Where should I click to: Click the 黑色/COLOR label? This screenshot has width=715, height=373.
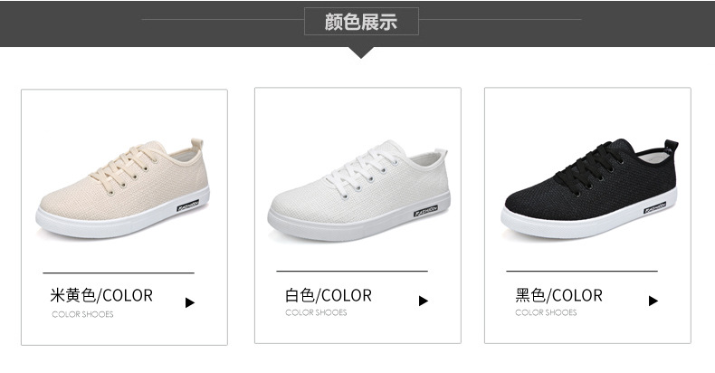point(559,295)
